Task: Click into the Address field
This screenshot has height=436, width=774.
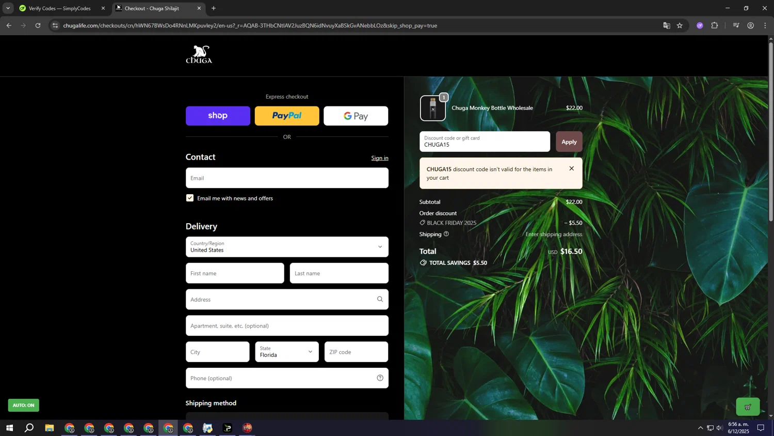Action: tap(287, 300)
